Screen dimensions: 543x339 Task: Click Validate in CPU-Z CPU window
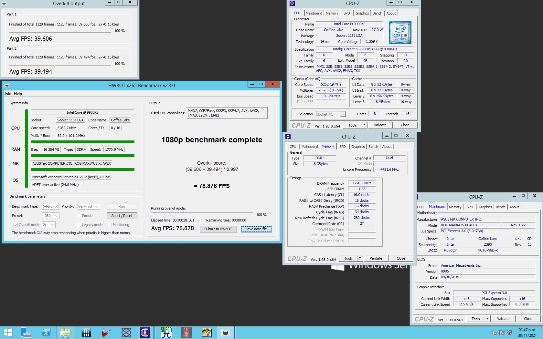(x=380, y=125)
